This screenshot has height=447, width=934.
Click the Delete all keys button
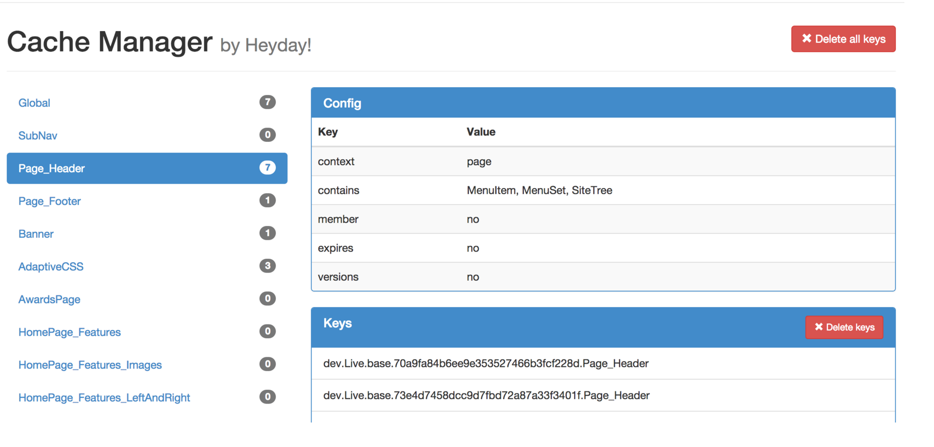(843, 39)
